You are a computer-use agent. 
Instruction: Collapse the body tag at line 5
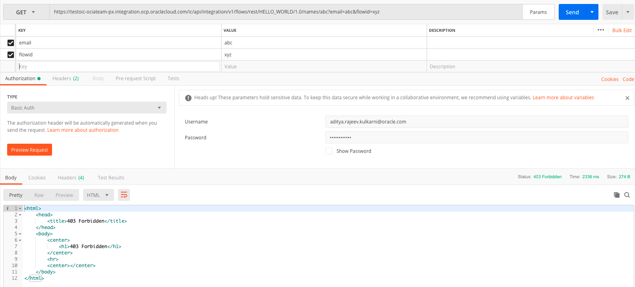pyautogui.click(x=20, y=234)
